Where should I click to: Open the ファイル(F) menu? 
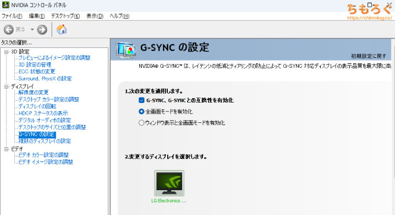pos(12,16)
